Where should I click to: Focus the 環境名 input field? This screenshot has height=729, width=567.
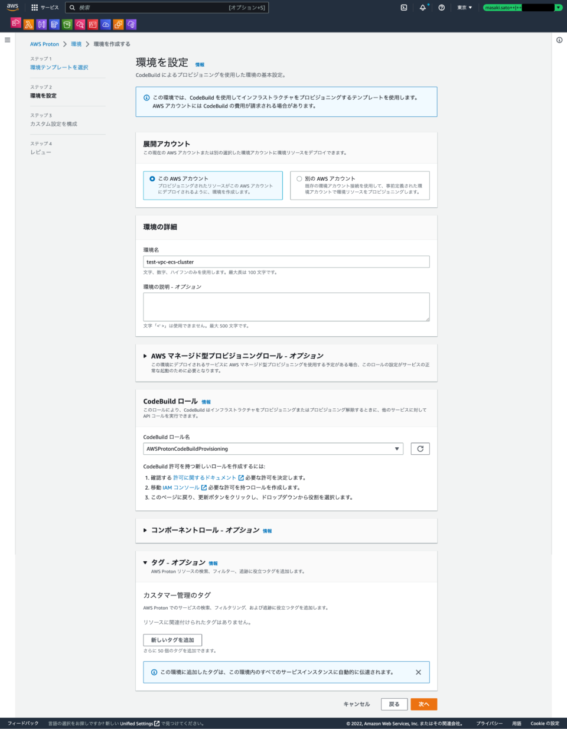point(286,262)
